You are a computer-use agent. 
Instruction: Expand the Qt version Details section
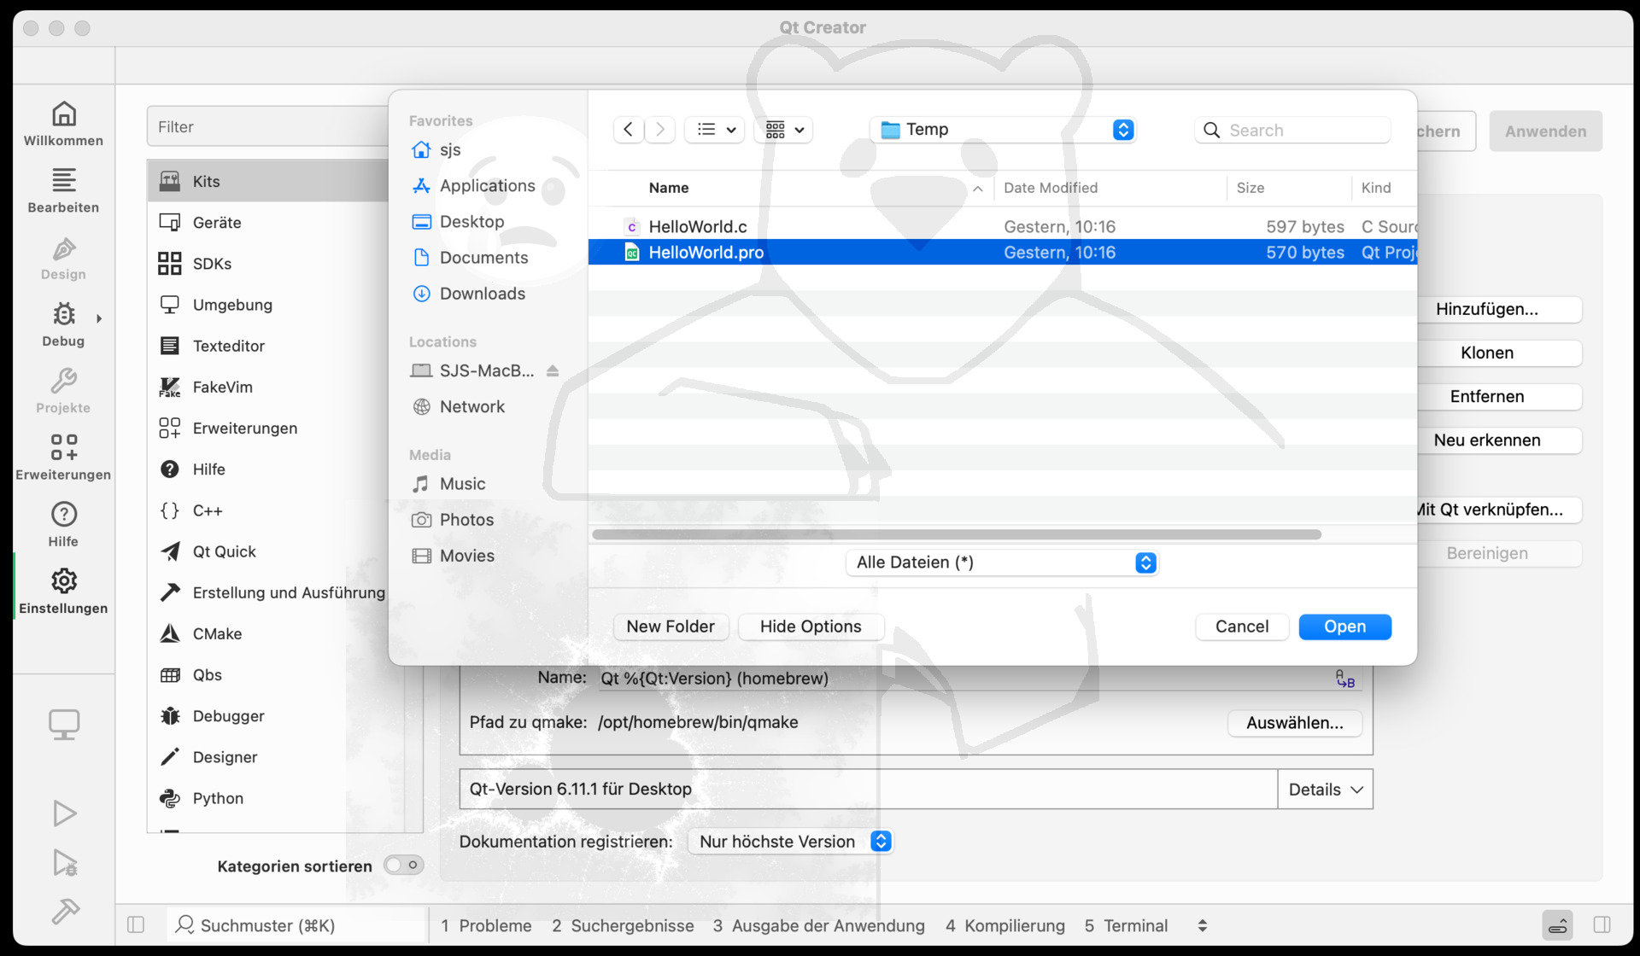1325,790
